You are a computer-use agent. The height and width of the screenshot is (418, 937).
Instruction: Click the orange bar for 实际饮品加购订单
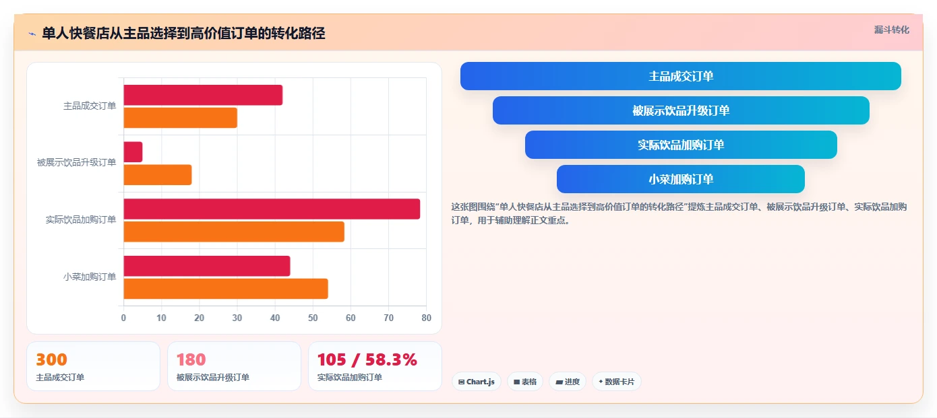pos(233,232)
